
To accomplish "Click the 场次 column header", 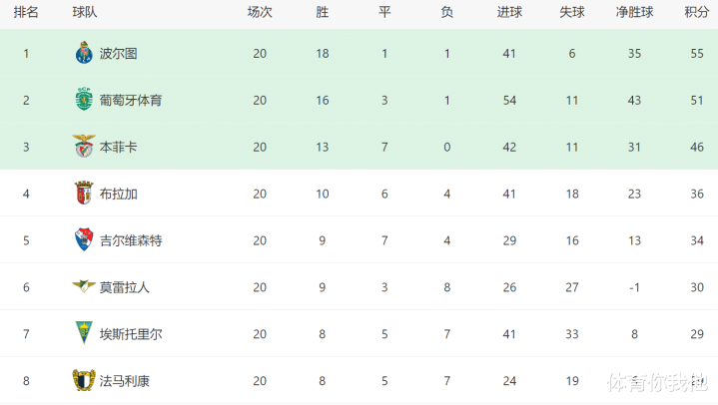I will [260, 13].
